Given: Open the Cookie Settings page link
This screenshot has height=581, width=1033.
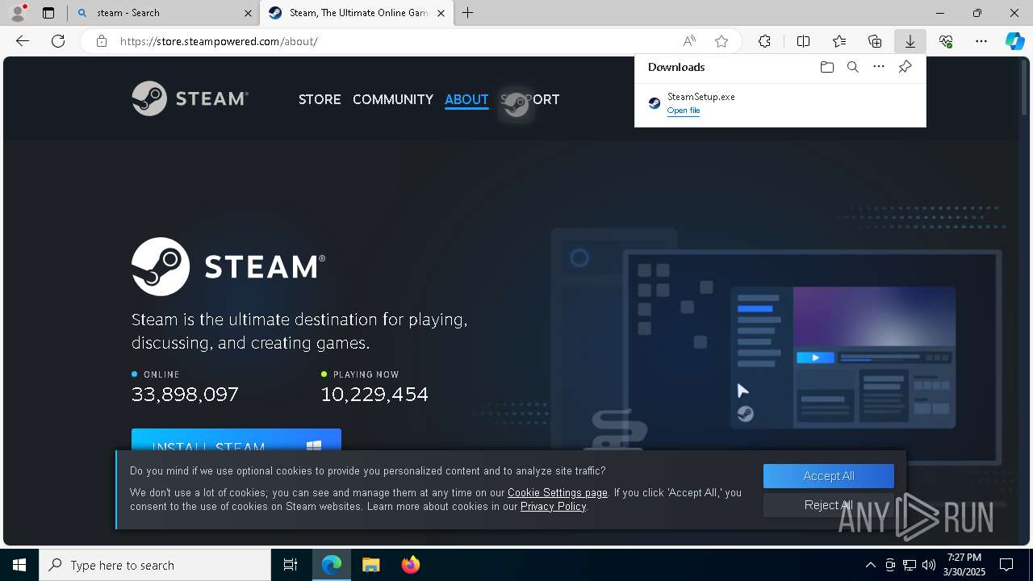Looking at the screenshot, I should pos(558,492).
